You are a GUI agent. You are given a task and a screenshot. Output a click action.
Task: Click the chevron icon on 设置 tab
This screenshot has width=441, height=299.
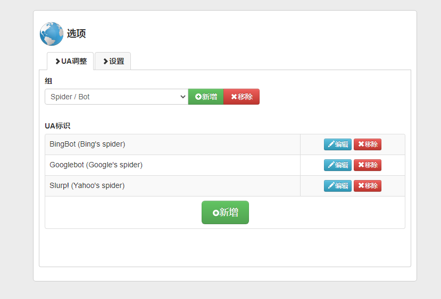(105, 61)
